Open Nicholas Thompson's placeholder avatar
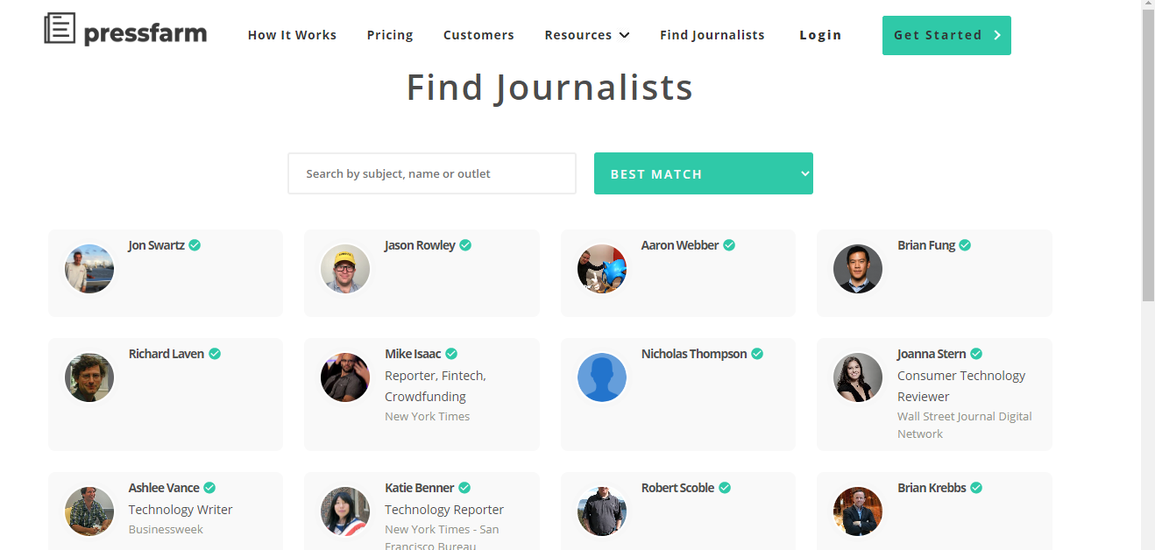Viewport: 1155px width, 550px height. pos(602,377)
